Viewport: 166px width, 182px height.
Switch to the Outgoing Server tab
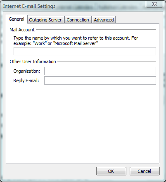46,20
